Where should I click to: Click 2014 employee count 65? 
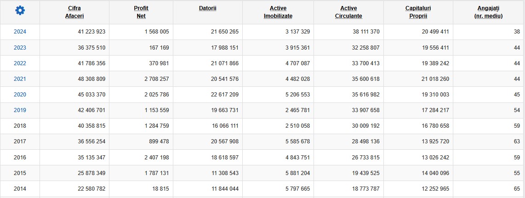click(x=517, y=189)
